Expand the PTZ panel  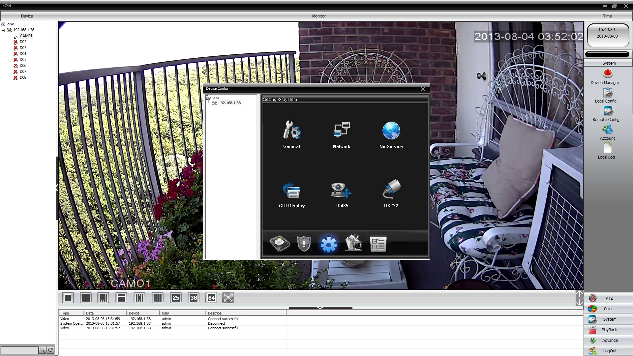pos(608,298)
